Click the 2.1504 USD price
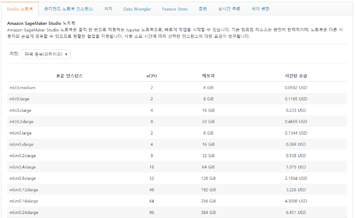Screen dimensions: 355x218 point(296,178)
